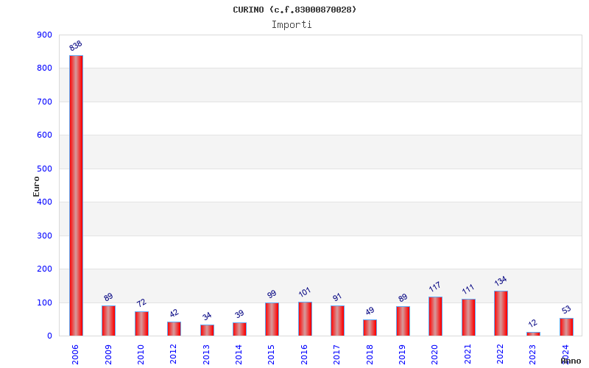Screen dimensions: 589x368
Task: Select the 2018 bar with value 49
Action: [x=370, y=328]
